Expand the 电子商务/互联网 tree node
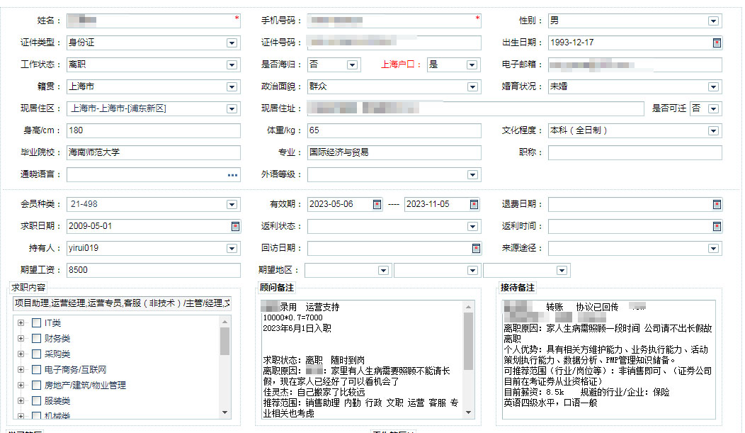This screenshot has height=433, width=745. [x=21, y=370]
